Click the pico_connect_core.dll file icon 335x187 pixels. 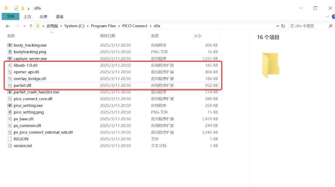point(10,99)
